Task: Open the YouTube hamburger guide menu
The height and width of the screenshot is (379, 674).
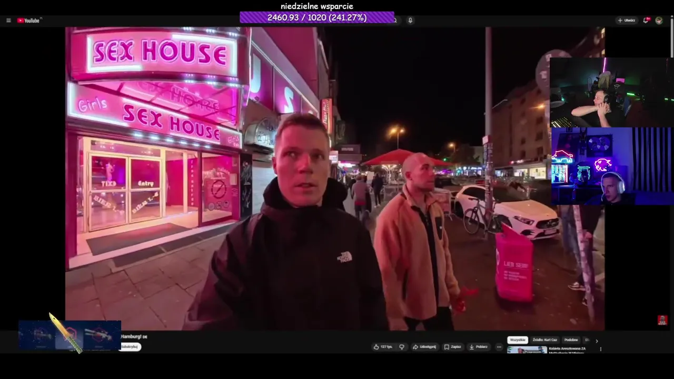Action: point(8,21)
